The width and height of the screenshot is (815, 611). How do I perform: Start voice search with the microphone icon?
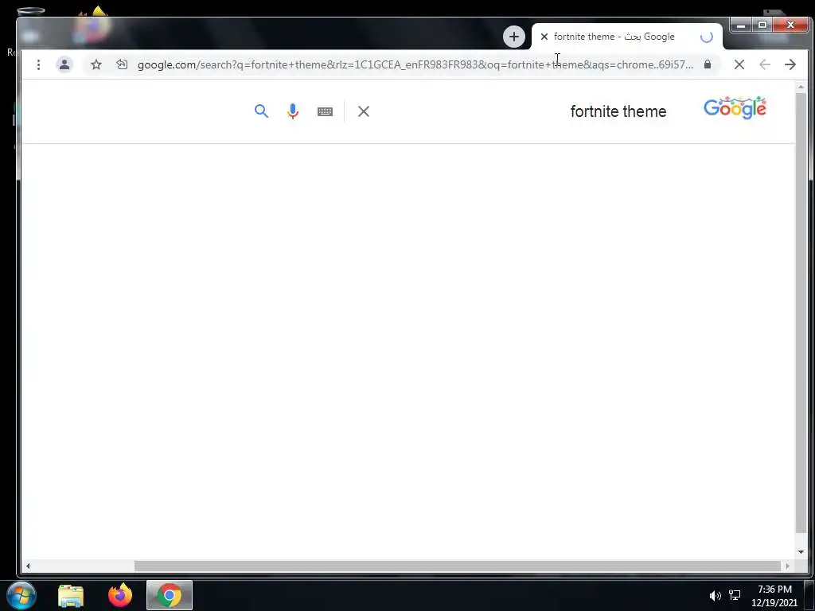[x=293, y=111]
